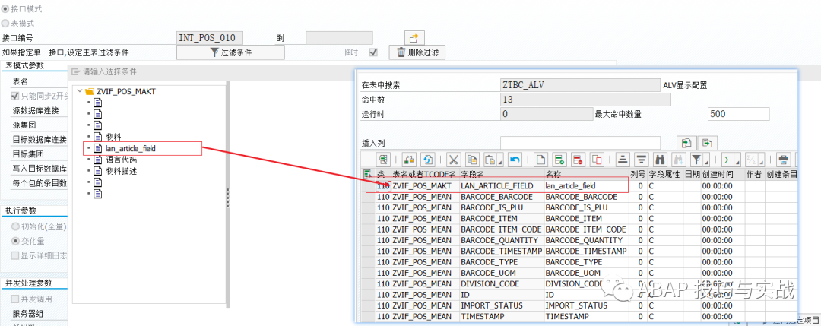Click multiple selection button beside 到 field
This screenshot has height=326, width=821.
coord(414,38)
